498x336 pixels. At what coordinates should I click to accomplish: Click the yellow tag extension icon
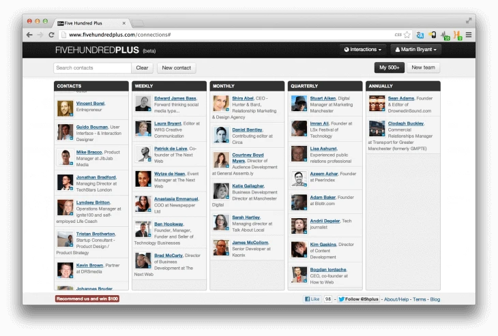[x=433, y=35]
